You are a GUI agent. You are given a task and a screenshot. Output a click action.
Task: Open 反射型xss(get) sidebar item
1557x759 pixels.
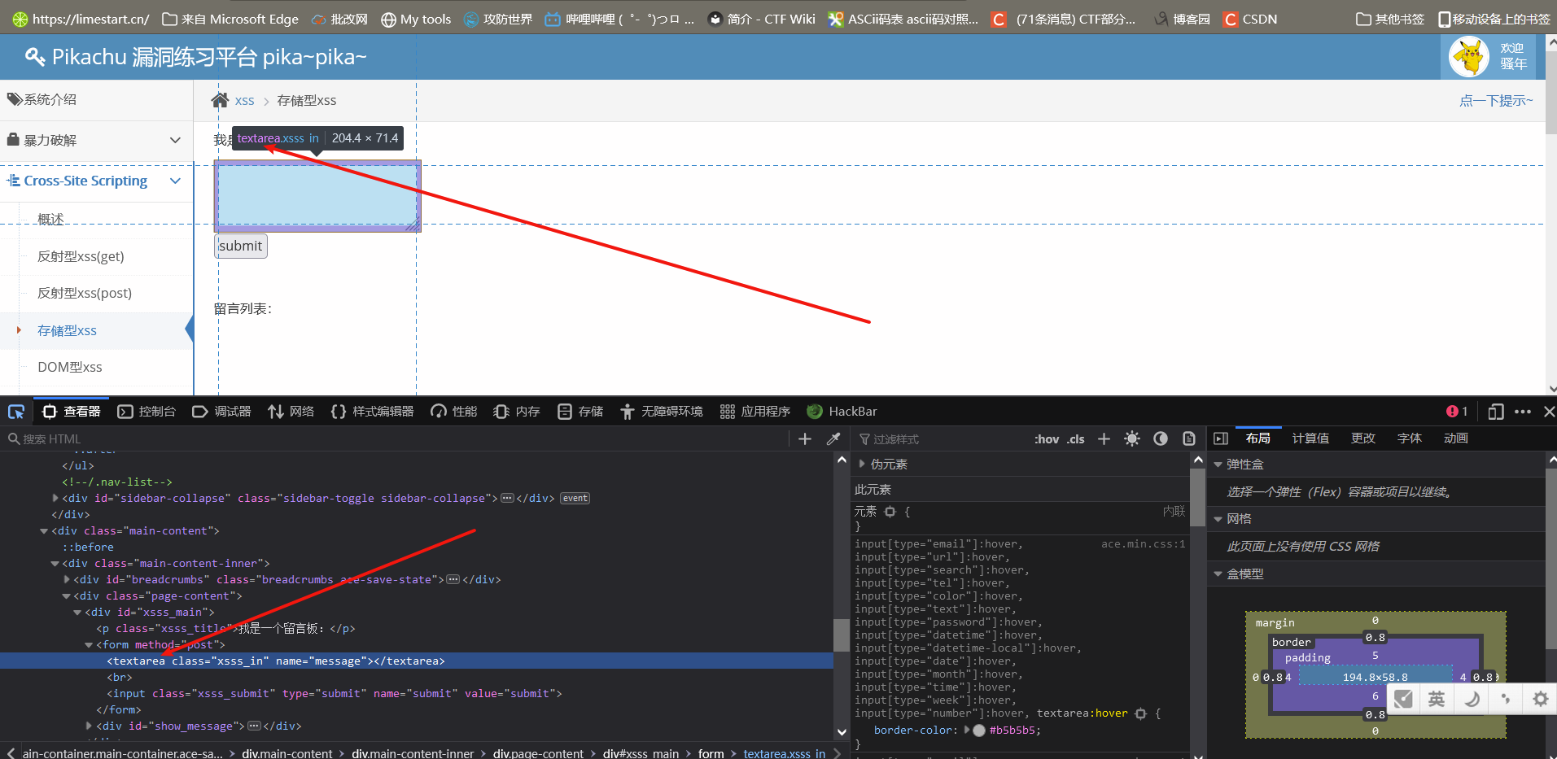[x=81, y=256]
